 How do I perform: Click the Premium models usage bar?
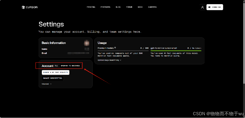pos(123,51)
